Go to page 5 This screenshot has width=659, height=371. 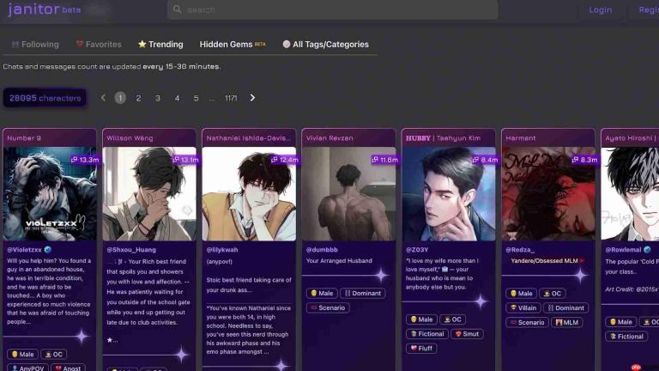(196, 98)
